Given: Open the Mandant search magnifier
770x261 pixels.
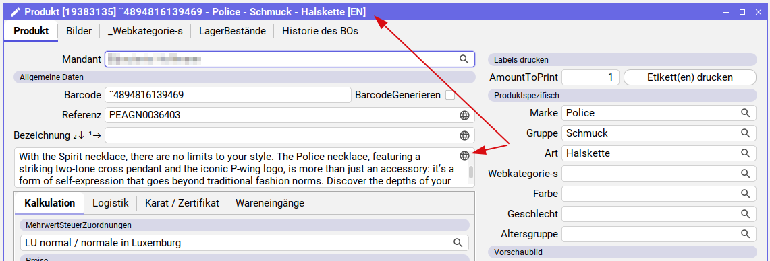Looking at the screenshot, I should [x=464, y=59].
